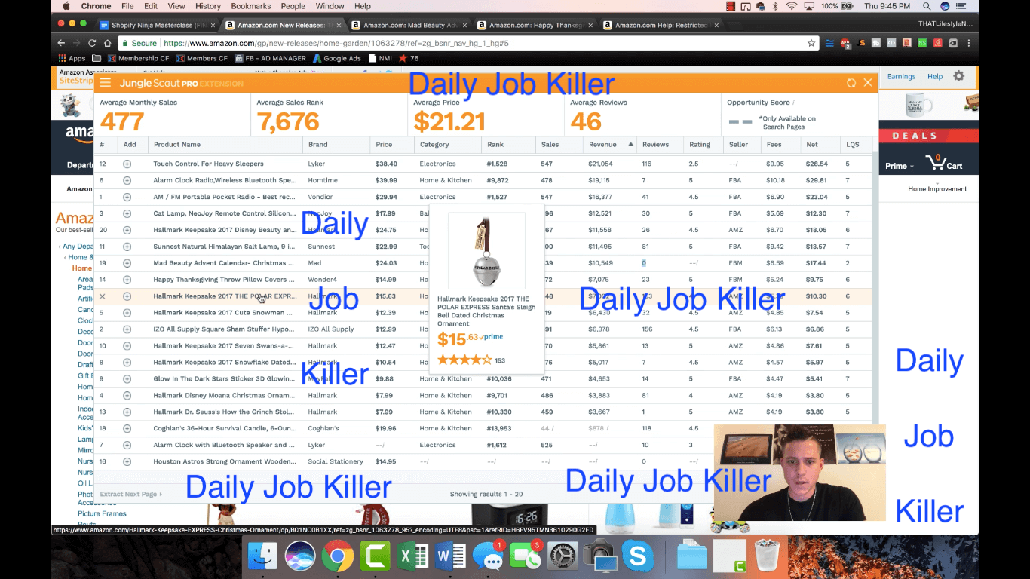1030x579 pixels.
Task: Open Spotlight search in menu bar
Action: point(927,6)
